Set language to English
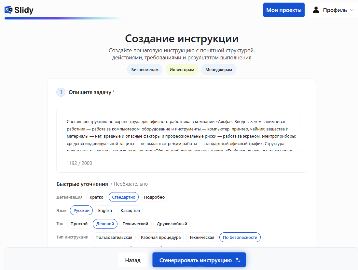The width and height of the screenshot is (358, 270). pos(105,210)
